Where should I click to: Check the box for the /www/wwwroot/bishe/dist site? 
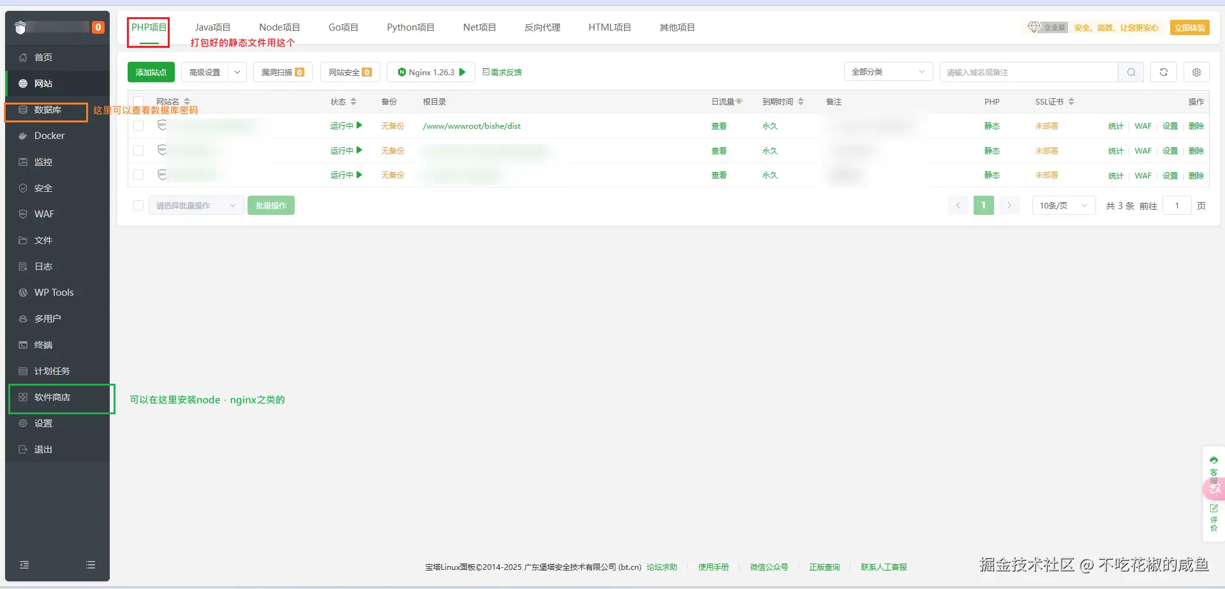[x=138, y=126]
